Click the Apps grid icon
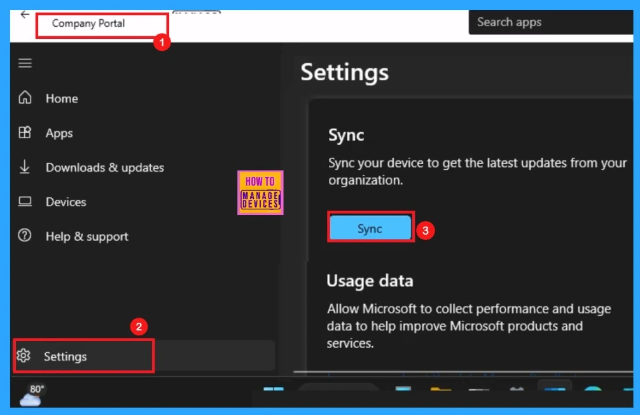640x415 pixels. point(25,132)
